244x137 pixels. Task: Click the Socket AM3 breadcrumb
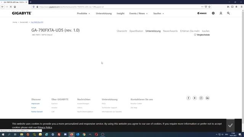[x=24, y=22]
